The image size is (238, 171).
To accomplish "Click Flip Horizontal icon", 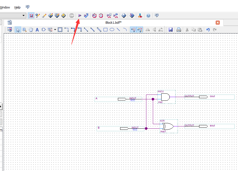I will pos(148,30).
